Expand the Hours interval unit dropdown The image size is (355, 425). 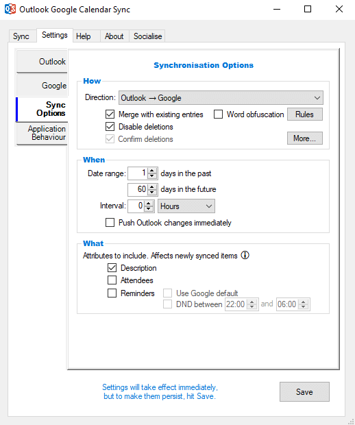186,206
